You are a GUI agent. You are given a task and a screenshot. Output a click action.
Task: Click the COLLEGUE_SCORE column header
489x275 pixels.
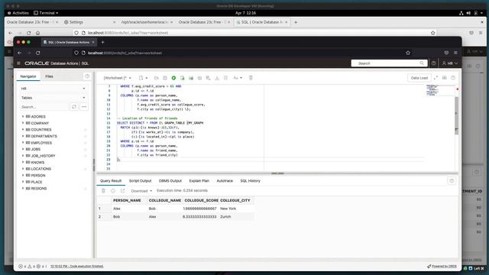pos(201,200)
